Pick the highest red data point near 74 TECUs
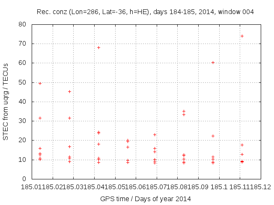This screenshot has height=205, width=274. coord(242,36)
